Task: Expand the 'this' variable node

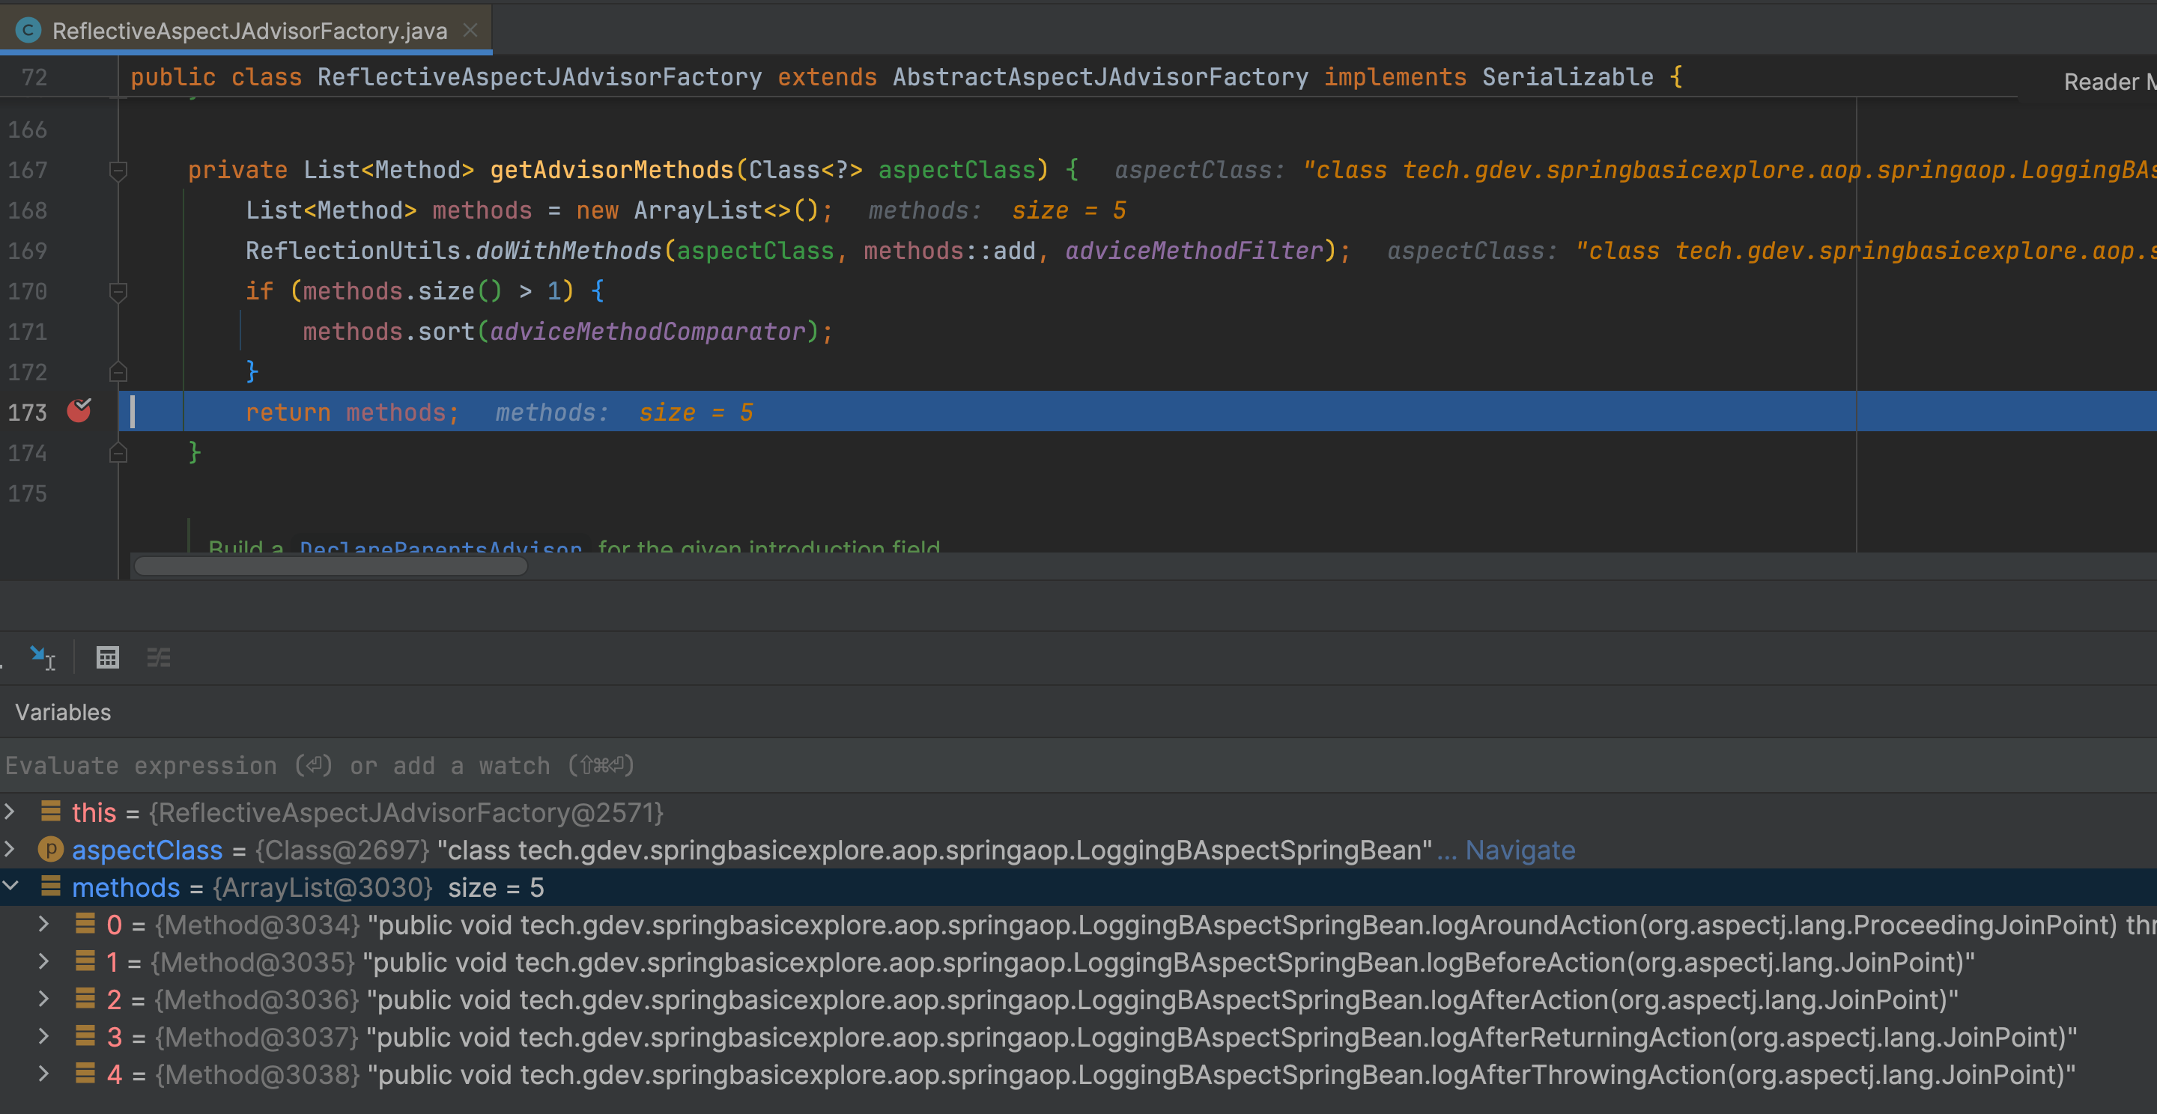Action: (9, 811)
